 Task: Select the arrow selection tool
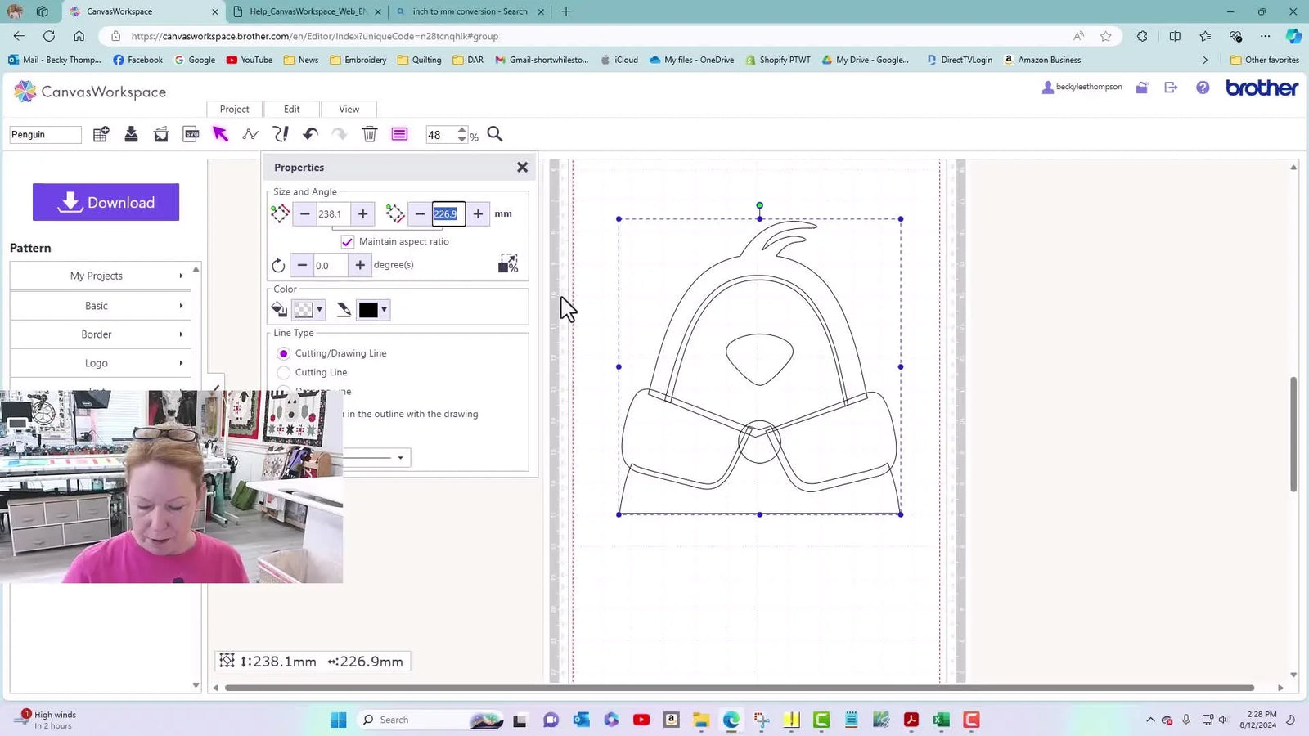coord(219,134)
